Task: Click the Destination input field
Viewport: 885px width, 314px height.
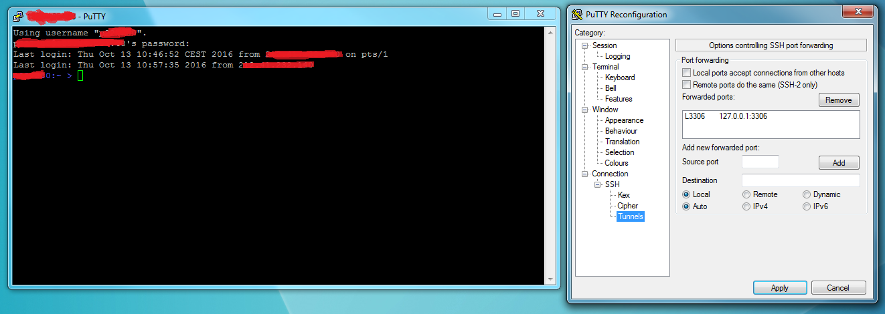Action: (x=801, y=180)
